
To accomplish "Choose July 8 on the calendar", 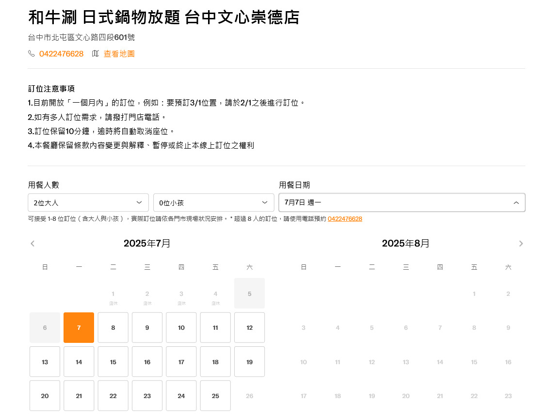I will [x=113, y=328].
